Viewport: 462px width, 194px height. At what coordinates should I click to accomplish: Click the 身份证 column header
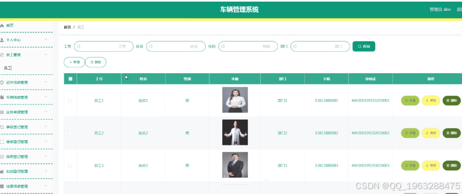[x=370, y=79]
